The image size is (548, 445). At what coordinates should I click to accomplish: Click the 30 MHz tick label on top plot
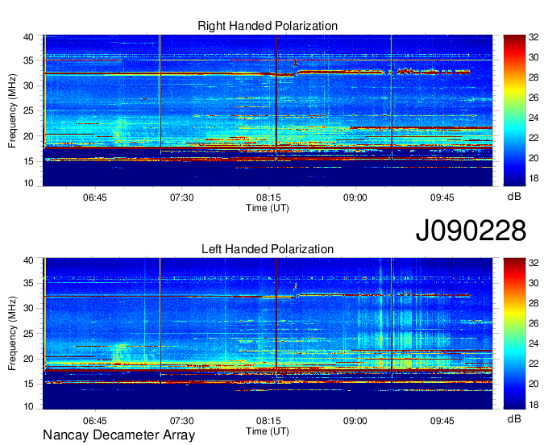tap(29, 85)
